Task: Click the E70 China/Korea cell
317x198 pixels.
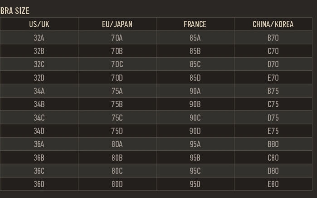Action: (x=273, y=78)
